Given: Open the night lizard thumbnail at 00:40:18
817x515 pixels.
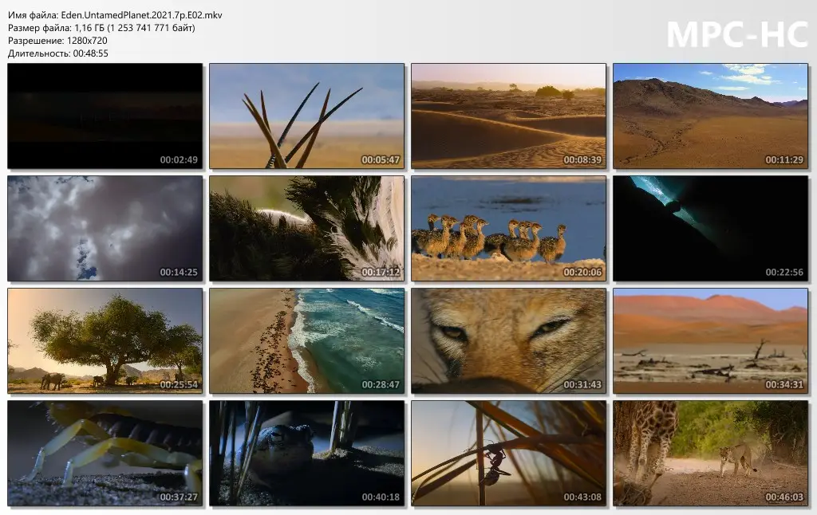Looking at the screenshot, I should [307, 454].
